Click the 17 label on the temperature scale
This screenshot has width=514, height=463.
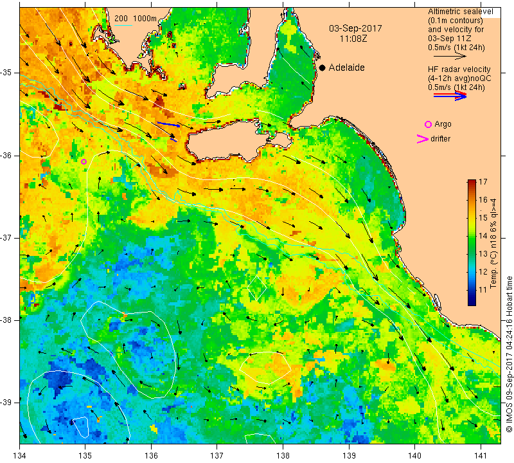483,181
